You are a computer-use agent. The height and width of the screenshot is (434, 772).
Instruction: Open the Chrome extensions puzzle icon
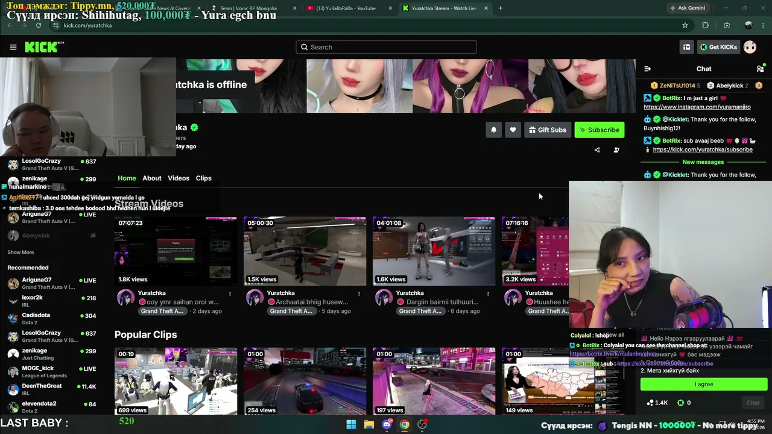pyautogui.click(x=706, y=25)
